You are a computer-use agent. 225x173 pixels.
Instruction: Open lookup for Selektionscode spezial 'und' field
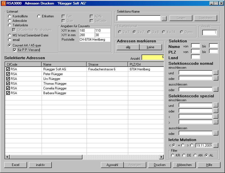216,105
